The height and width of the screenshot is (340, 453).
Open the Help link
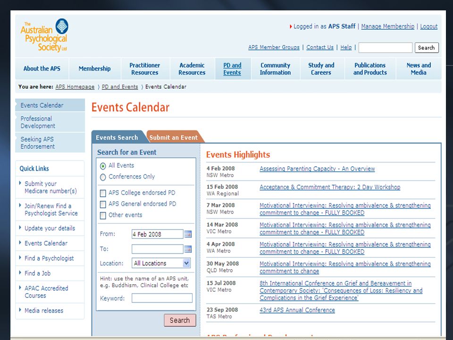pyautogui.click(x=346, y=47)
